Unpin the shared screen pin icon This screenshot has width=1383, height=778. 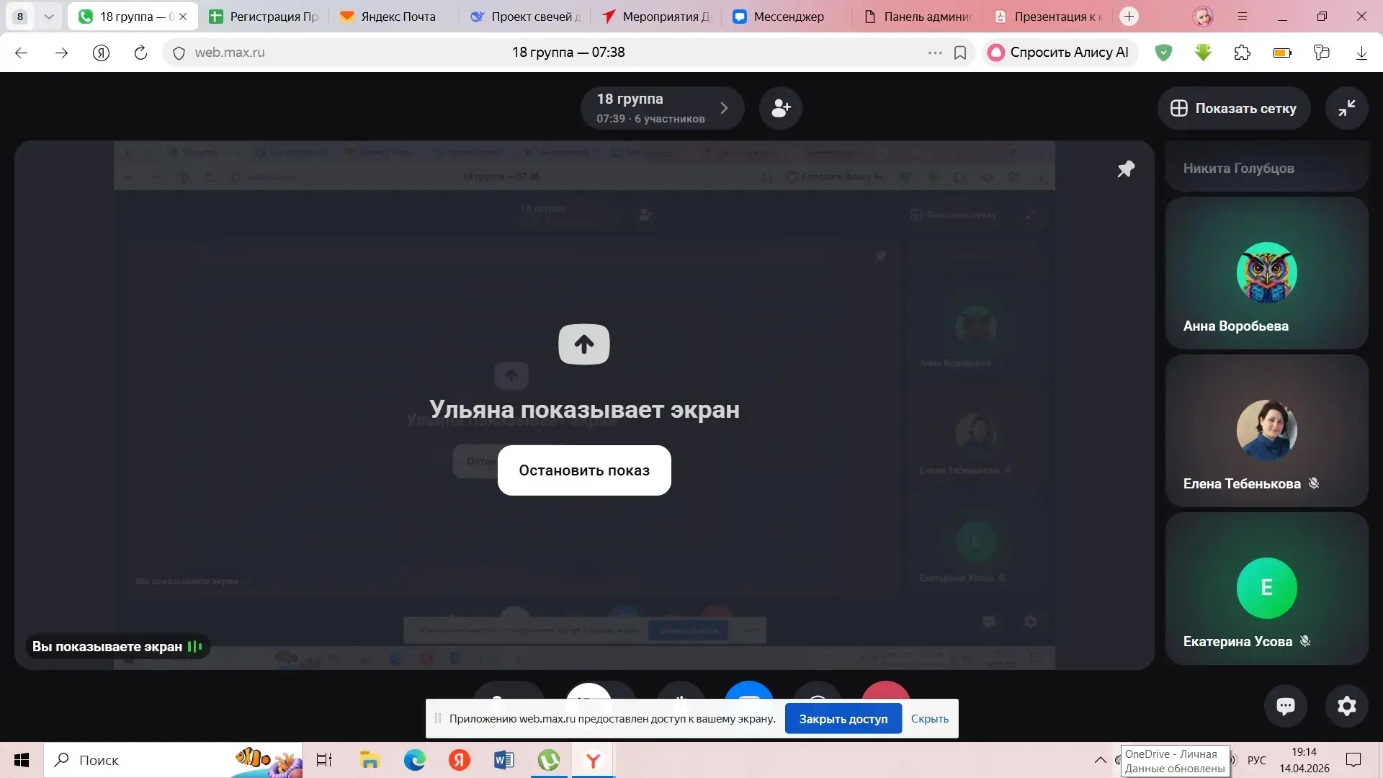point(1126,169)
